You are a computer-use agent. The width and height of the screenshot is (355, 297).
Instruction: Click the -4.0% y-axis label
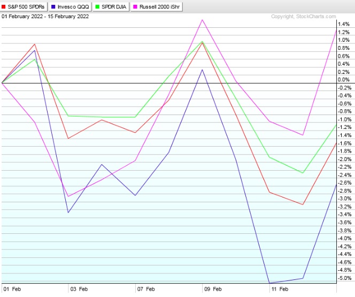click(x=344, y=238)
